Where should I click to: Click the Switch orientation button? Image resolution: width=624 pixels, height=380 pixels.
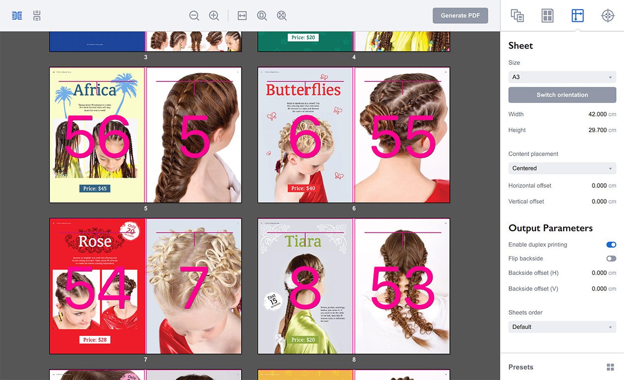(x=562, y=95)
